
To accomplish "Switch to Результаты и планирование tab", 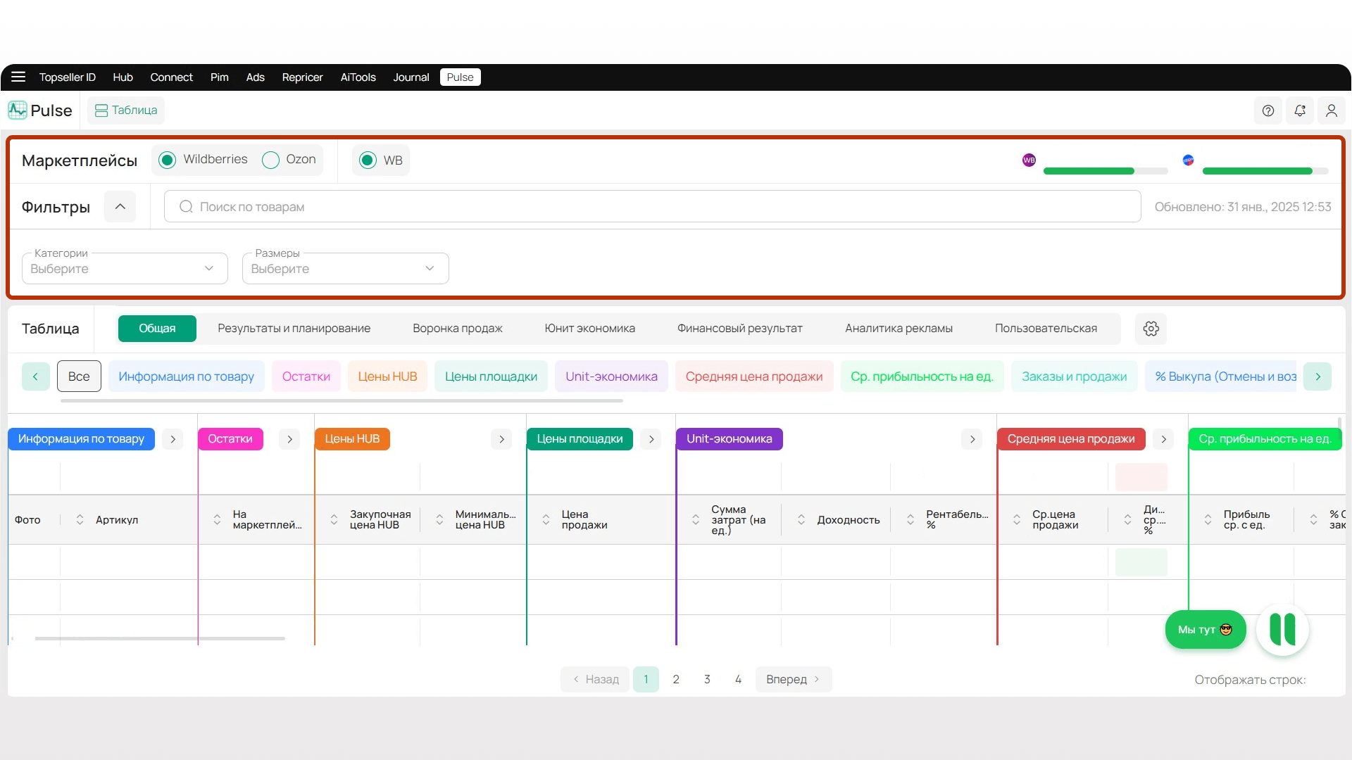I will click(x=294, y=329).
